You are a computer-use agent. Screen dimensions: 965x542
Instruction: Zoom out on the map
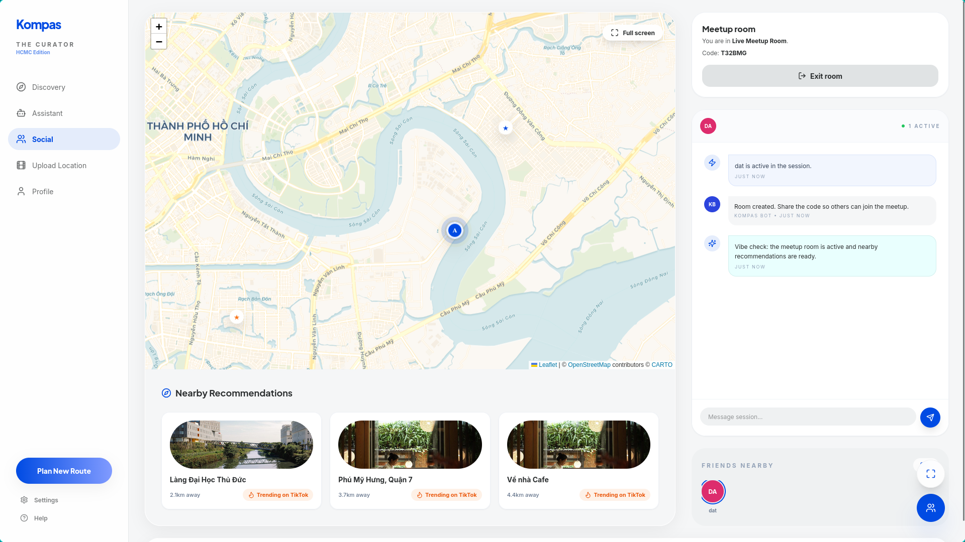click(159, 42)
